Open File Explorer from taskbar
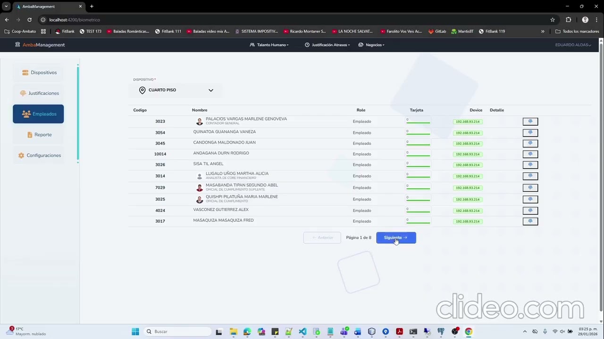This screenshot has height=339, width=604. coord(233,331)
